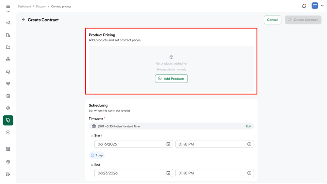Open notifications bell
Viewport: 327px width, 184px height.
304,6
